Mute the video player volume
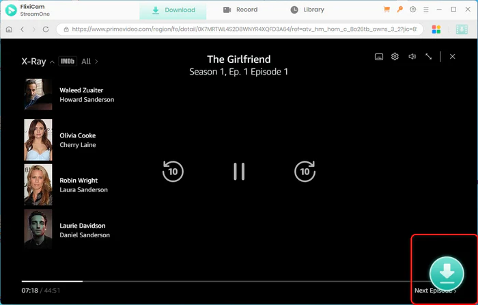Screen dimensions: 478x305 pyautogui.click(x=412, y=57)
